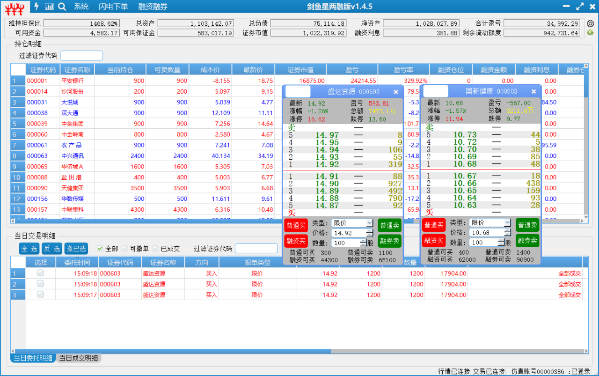Image resolution: width=599 pixels, height=376 pixels.
Task: Switch to 当日成交明细 tab
Action: click(x=78, y=358)
